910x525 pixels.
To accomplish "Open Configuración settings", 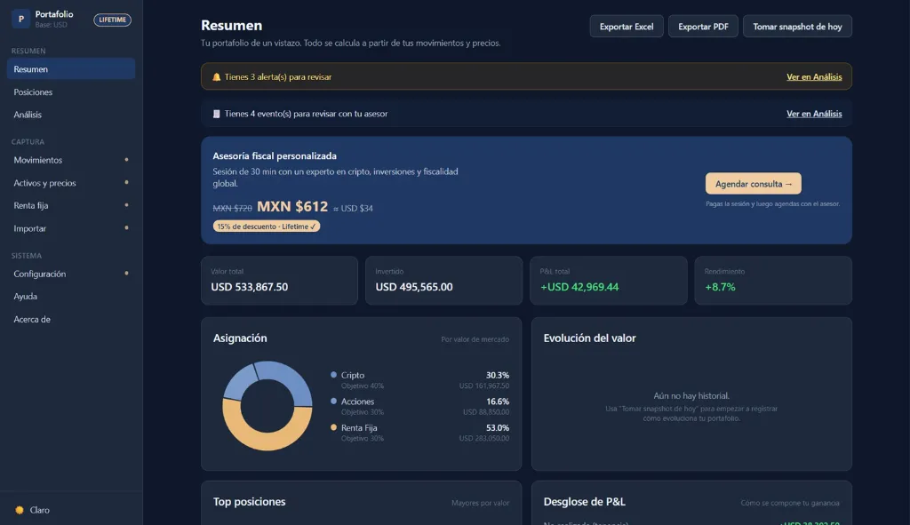I will tap(71, 274).
